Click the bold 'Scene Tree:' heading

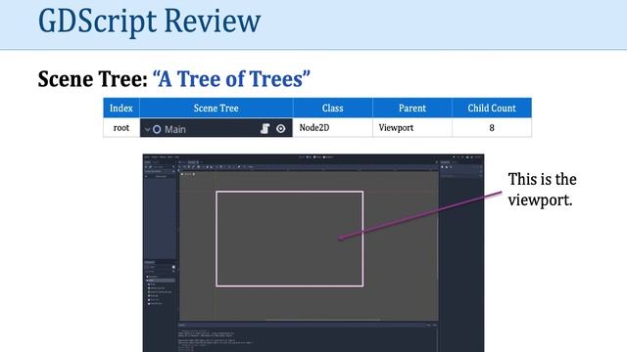point(93,78)
